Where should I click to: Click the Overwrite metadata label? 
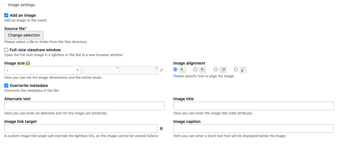(x=29, y=86)
